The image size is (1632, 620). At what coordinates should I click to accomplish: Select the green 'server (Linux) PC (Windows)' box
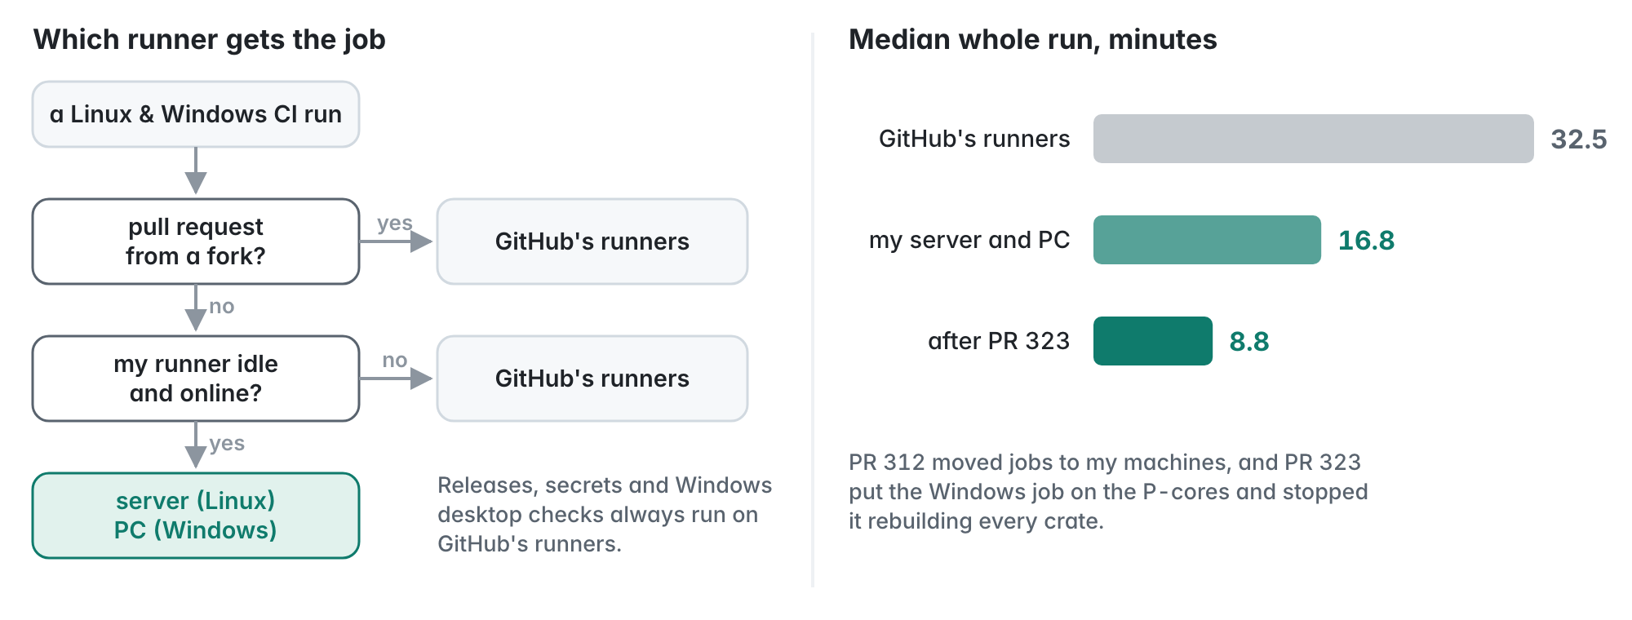196,516
